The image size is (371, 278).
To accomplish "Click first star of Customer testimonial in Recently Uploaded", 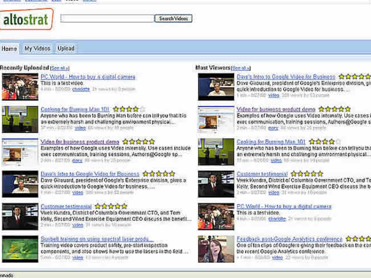I will coord(98,206).
